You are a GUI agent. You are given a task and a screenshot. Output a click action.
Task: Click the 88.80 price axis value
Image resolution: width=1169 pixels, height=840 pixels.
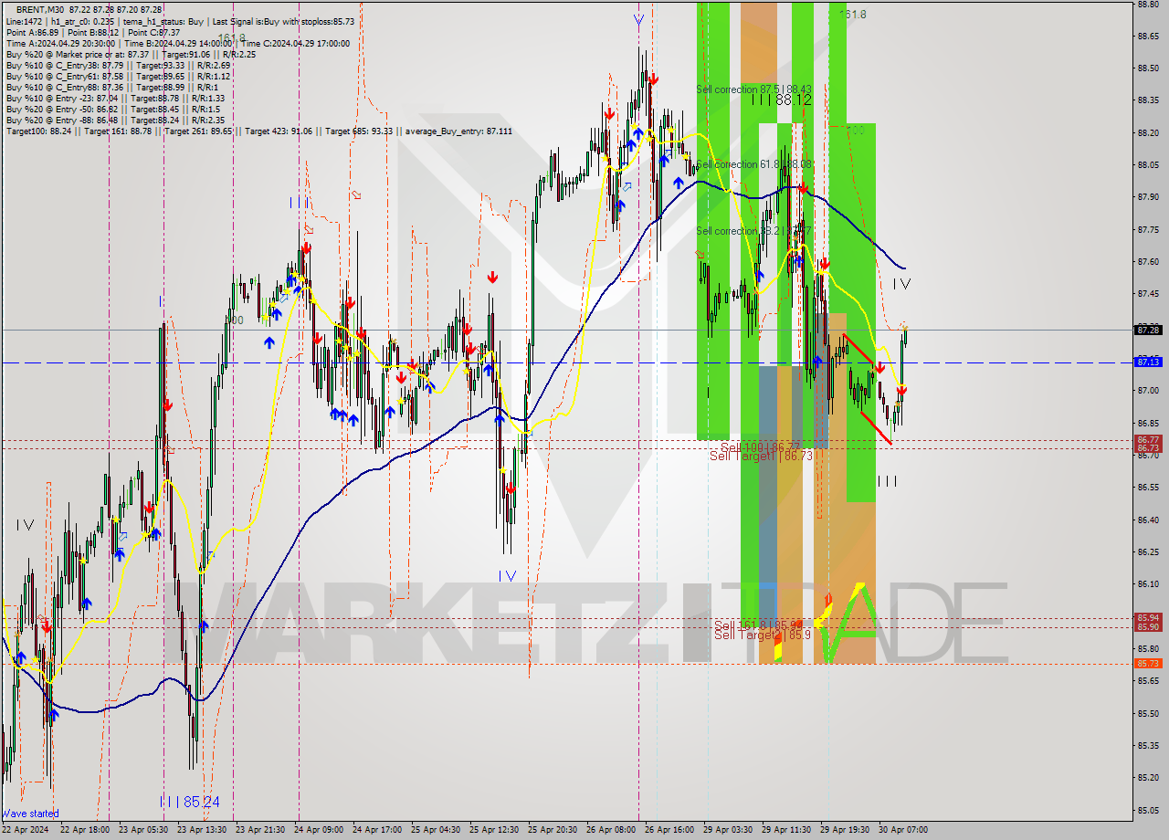[1148, 4]
